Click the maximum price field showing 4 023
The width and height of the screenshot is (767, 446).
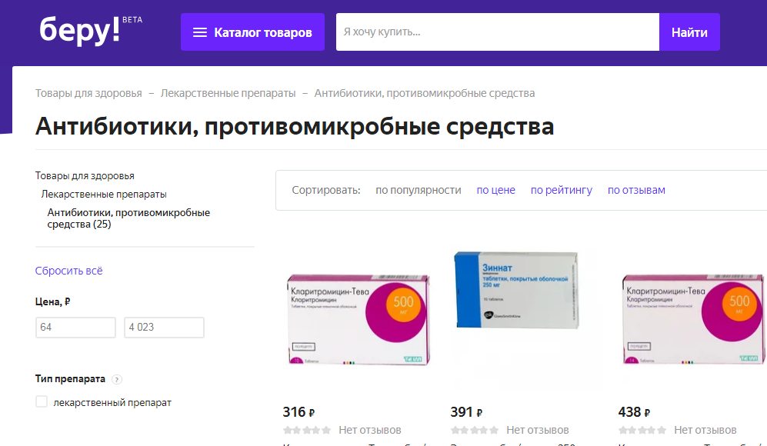tap(164, 328)
